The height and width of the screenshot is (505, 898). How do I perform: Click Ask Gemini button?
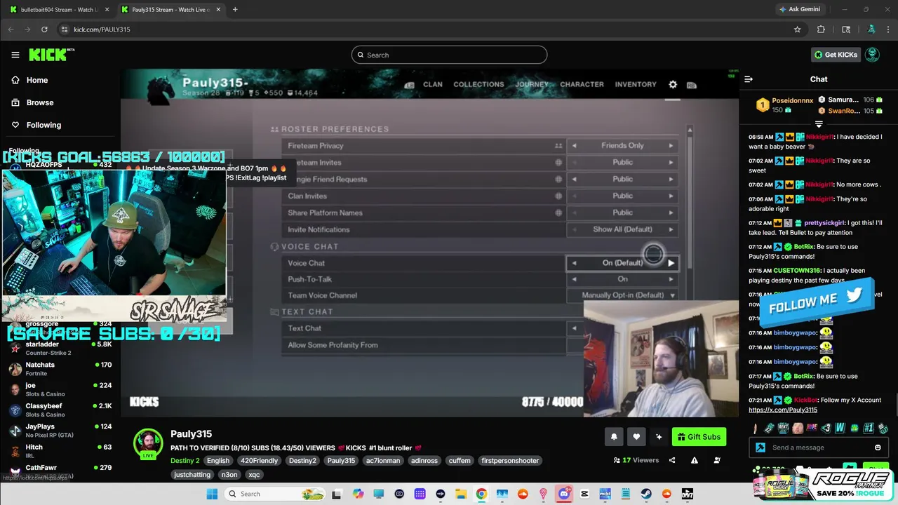click(x=800, y=9)
